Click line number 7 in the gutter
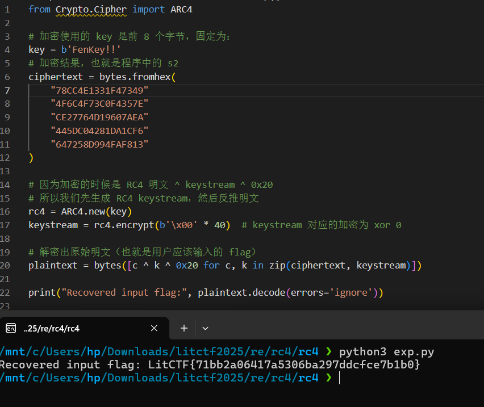Screen dimensions: 484x407 7,90
